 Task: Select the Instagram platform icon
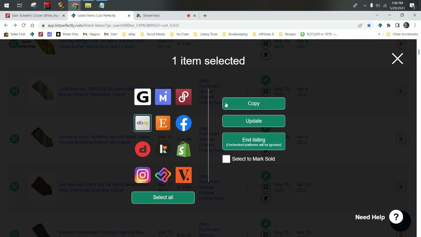[x=142, y=175]
